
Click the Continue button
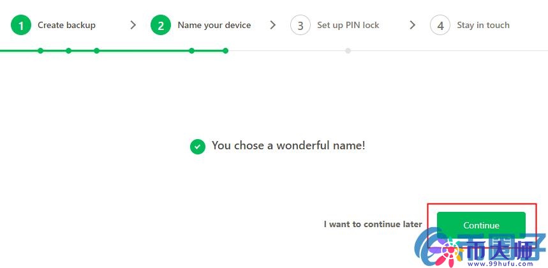[x=481, y=225]
